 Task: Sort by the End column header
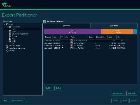pos(121,37)
